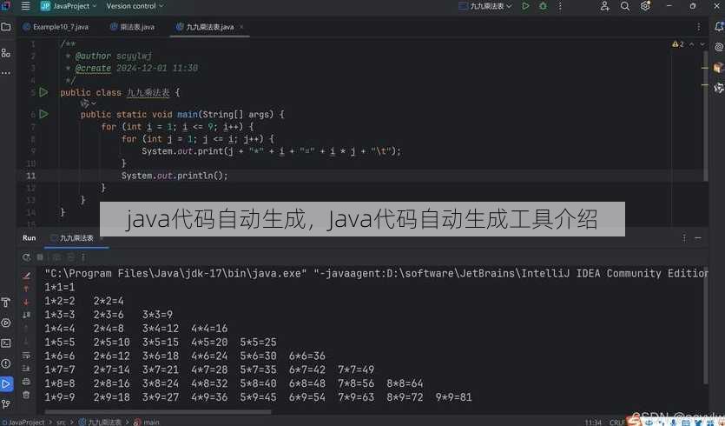725x426 pixels.
Task: Run the 九九乘法表 configuration from top toolbar
Action: [x=525, y=6]
